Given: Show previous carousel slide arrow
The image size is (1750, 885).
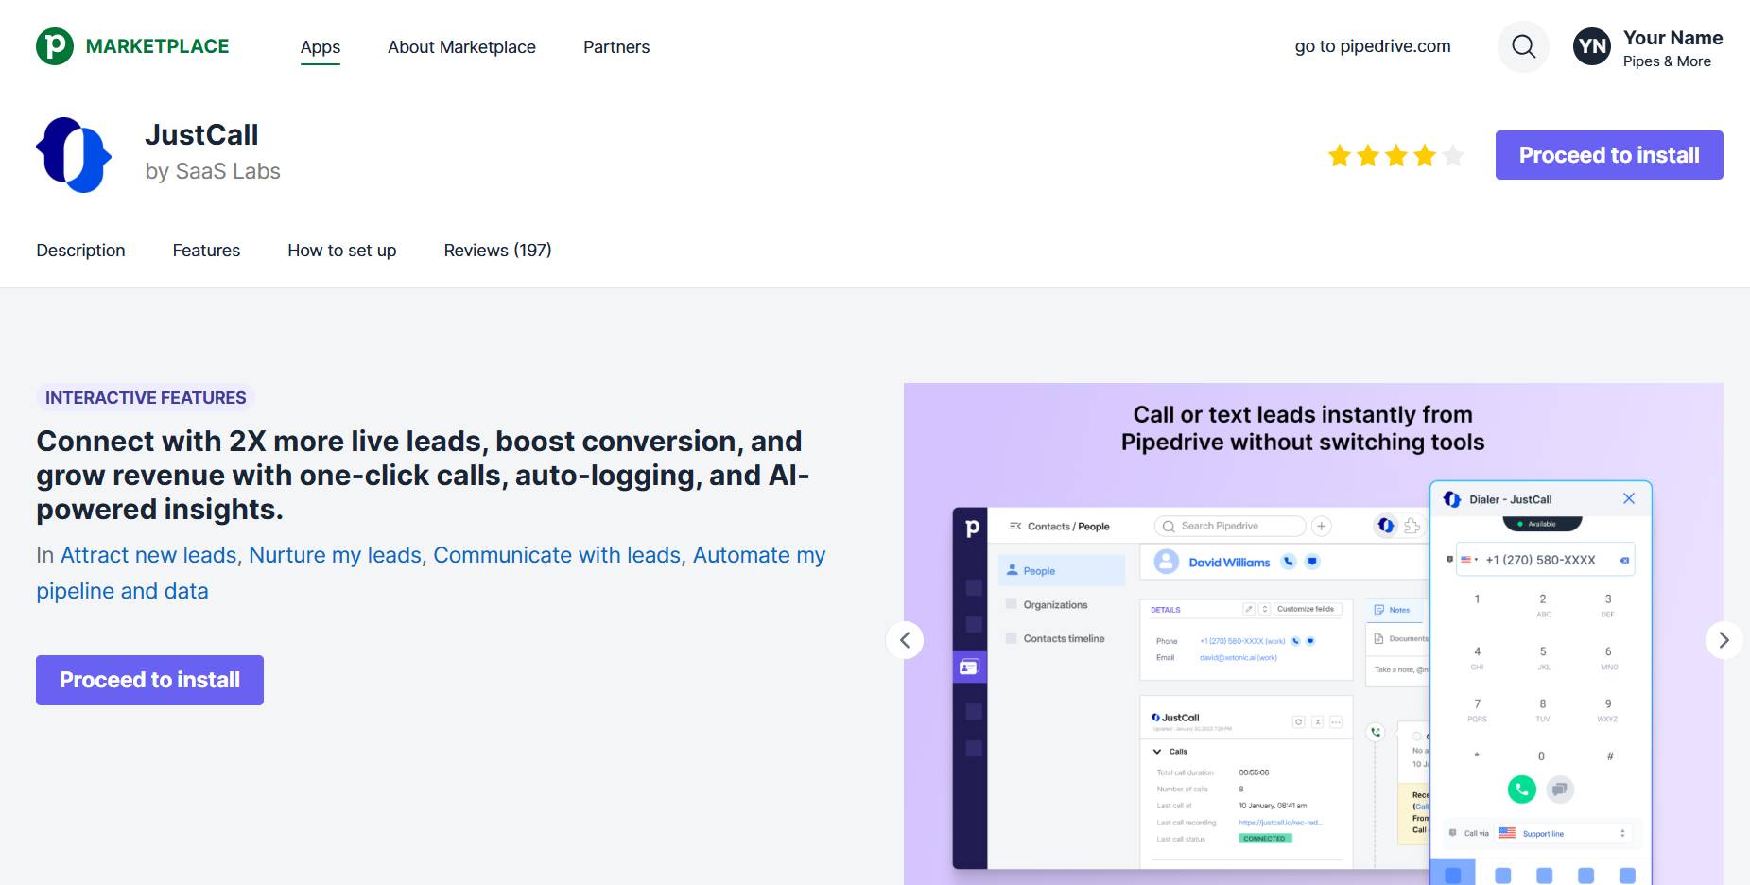Looking at the screenshot, I should (x=905, y=640).
